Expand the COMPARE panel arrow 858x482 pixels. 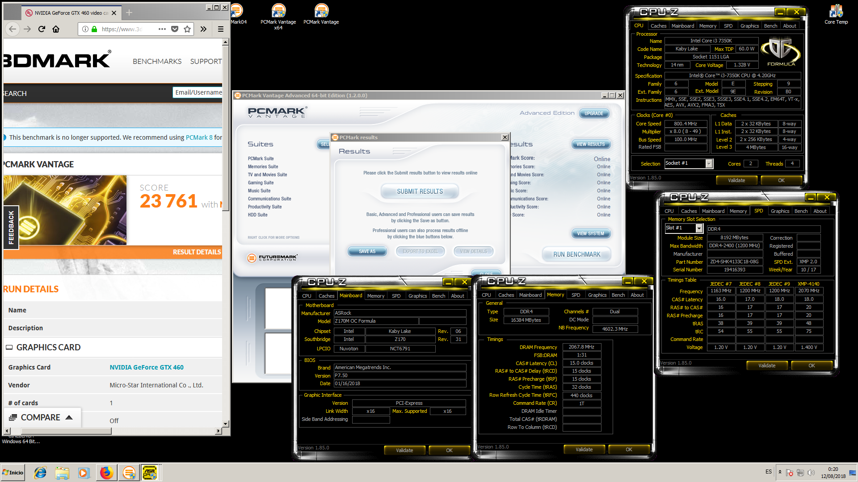(69, 417)
